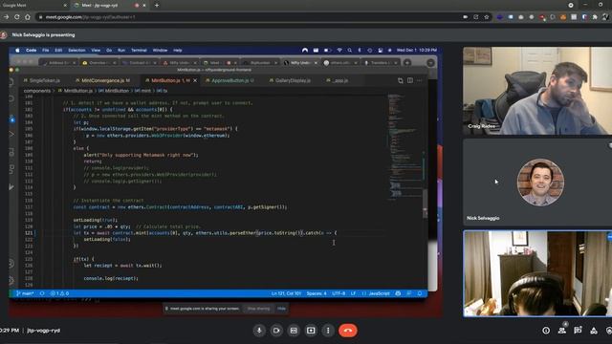Open editor more actions ellipsis
612x344 pixels.
click(x=420, y=80)
